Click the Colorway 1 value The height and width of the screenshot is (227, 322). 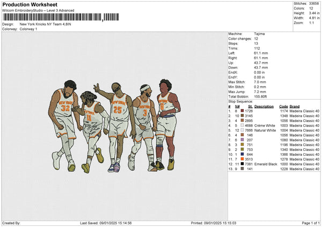(x=28, y=29)
